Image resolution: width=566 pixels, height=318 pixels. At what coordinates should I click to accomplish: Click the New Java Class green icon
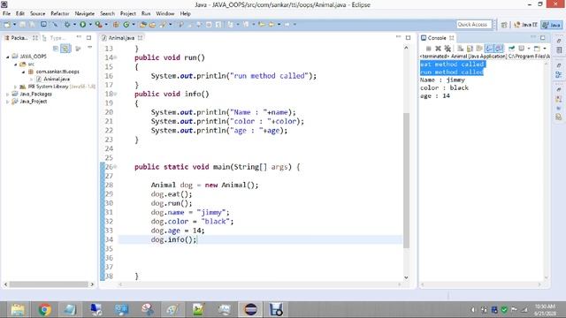126,25
